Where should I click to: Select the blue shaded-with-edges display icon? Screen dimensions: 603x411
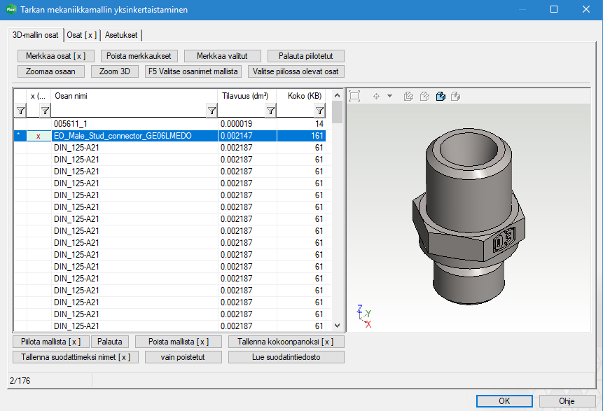(441, 96)
